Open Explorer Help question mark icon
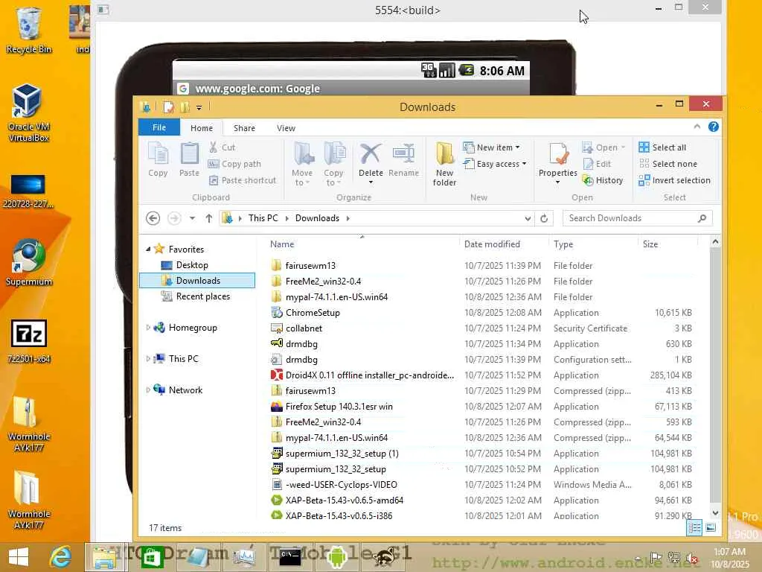Viewport: 762px width, 572px height. point(713,127)
